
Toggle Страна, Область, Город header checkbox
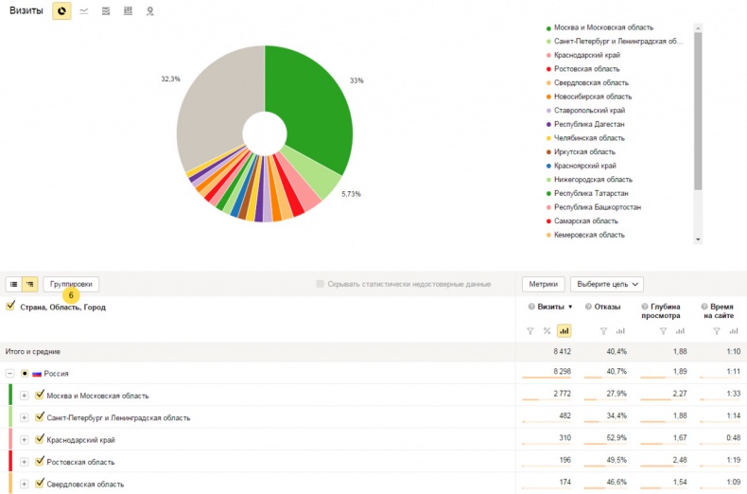coord(10,306)
